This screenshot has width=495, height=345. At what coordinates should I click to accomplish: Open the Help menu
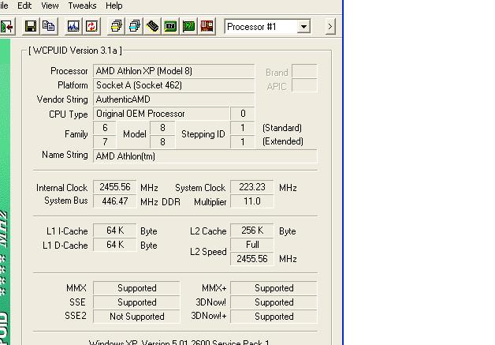[114, 6]
